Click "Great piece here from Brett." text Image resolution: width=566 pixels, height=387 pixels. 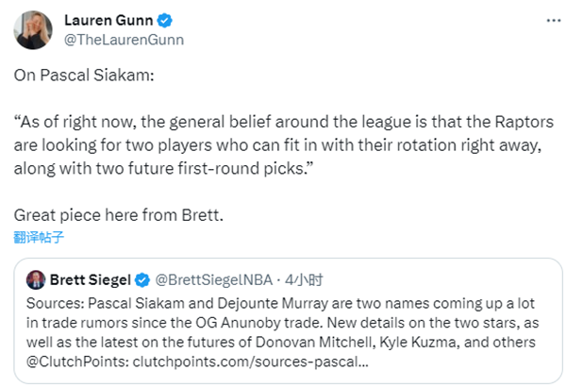119,214
